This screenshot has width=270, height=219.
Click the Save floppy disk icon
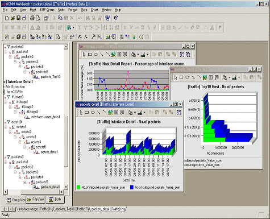19,18
